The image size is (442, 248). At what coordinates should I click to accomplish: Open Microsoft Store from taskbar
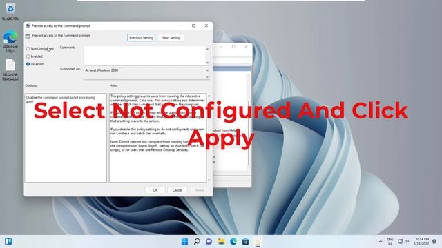tap(246, 241)
